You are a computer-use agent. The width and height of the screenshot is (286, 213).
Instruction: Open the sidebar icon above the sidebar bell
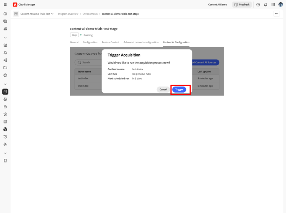(5, 45)
